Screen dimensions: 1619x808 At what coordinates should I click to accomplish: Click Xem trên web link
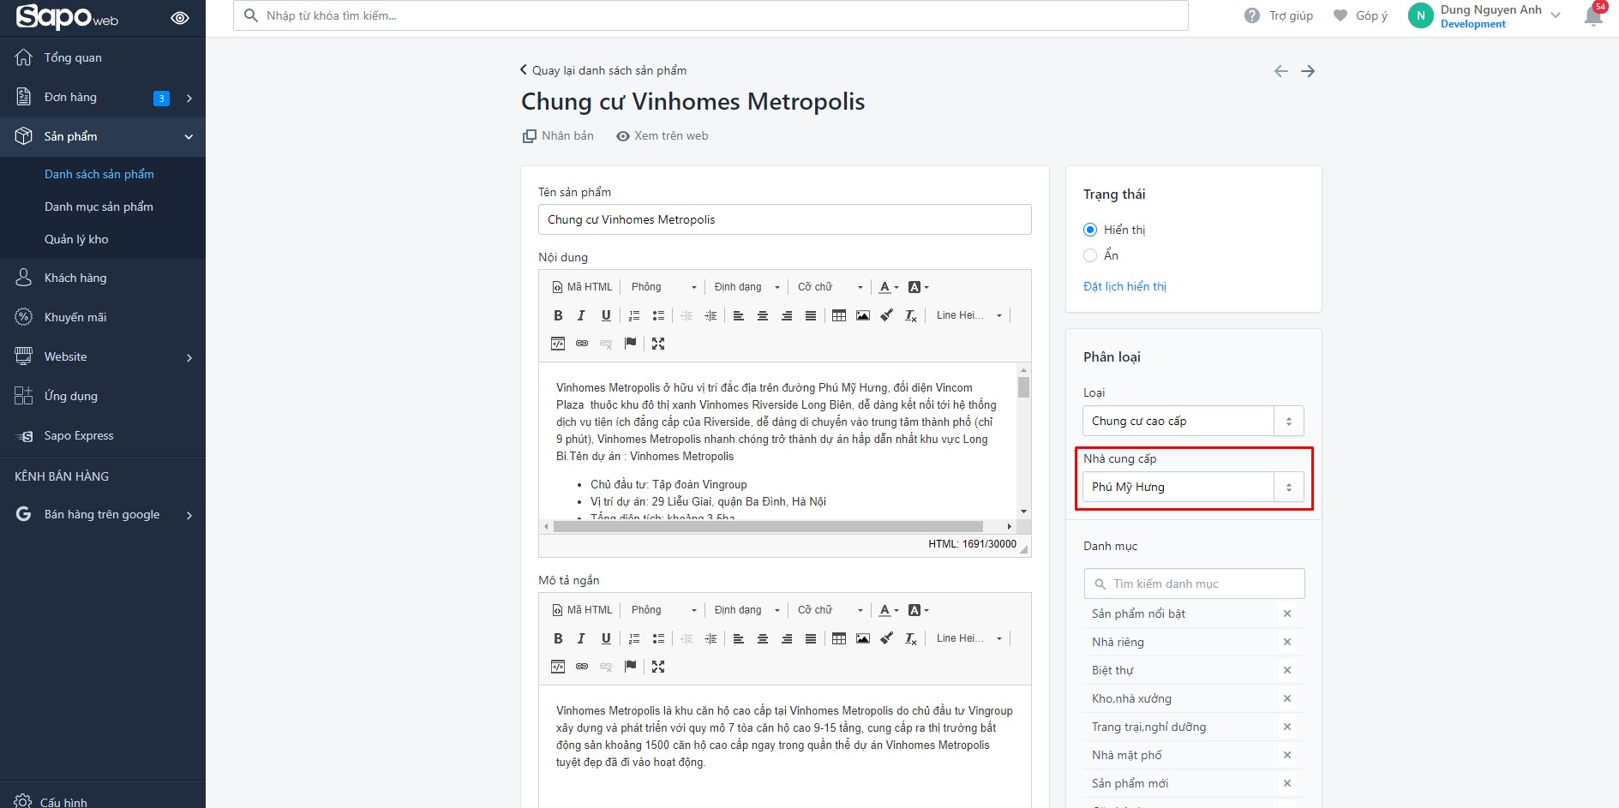coord(663,135)
